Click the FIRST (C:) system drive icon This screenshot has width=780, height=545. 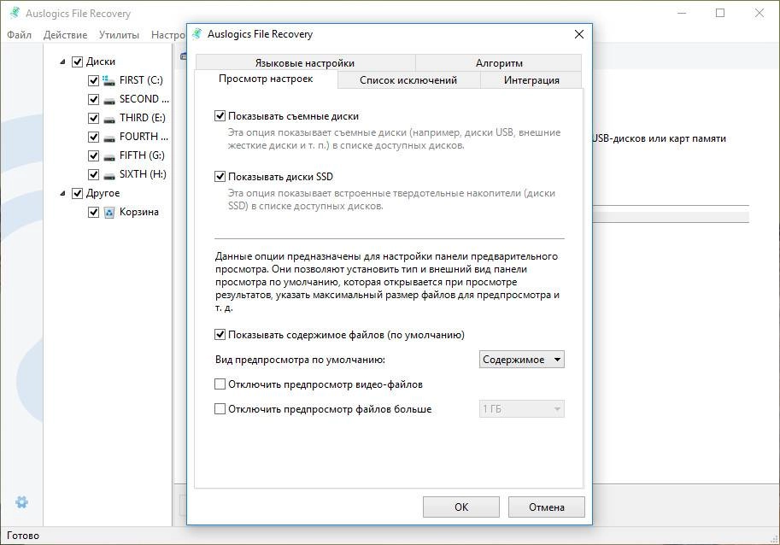(109, 80)
